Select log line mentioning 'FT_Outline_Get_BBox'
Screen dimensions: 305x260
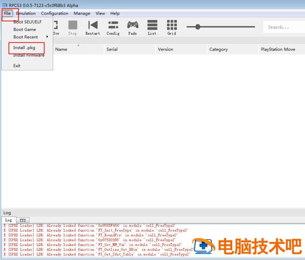98,249
